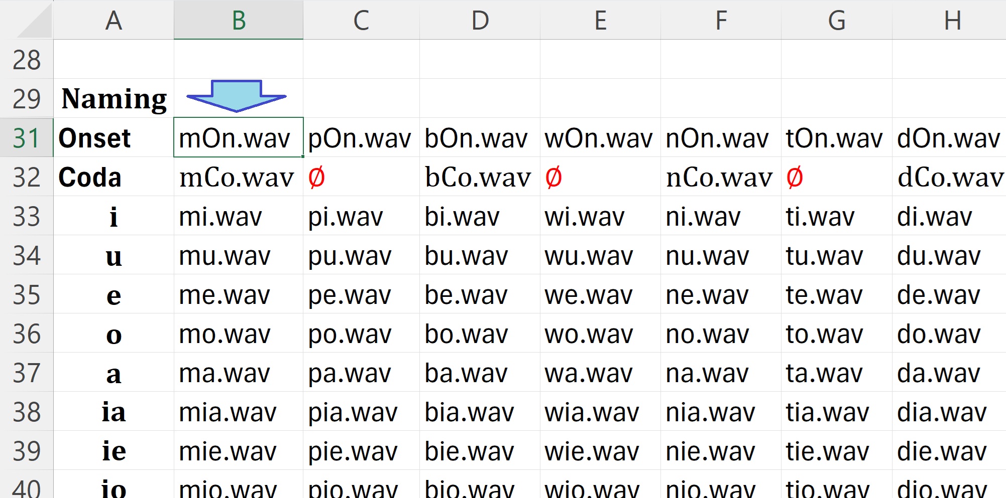Click the Onset label cell
This screenshot has width=1006, height=498.
pos(113,138)
